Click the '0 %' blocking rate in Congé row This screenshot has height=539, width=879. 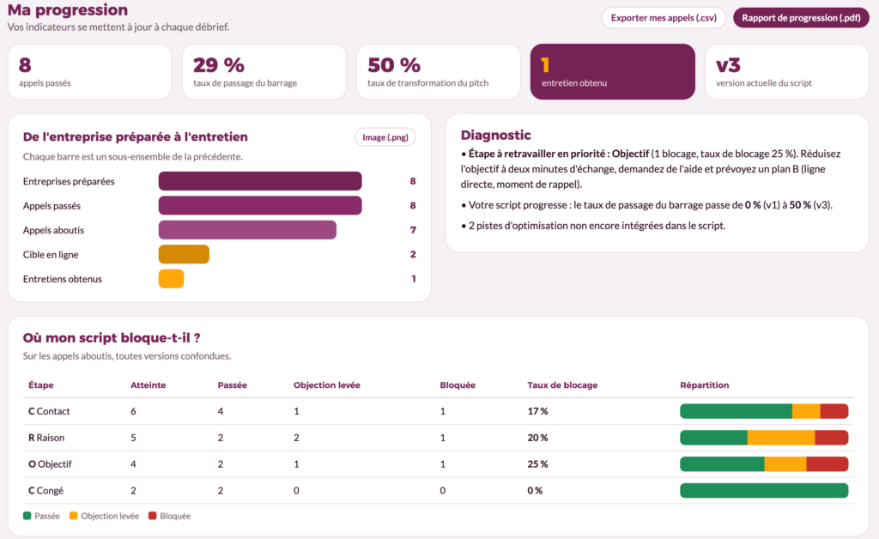(535, 490)
